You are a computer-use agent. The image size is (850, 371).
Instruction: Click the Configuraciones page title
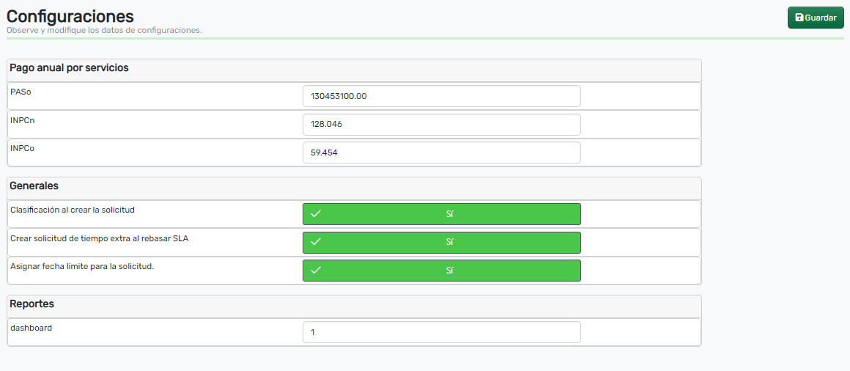70,15
